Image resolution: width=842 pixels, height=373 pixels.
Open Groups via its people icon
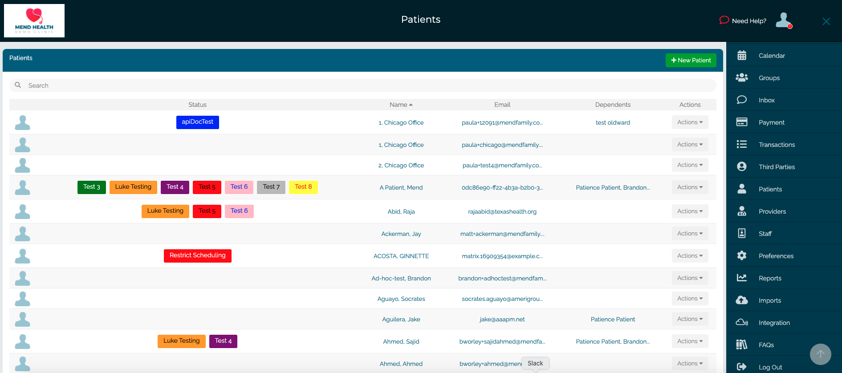pyautogui.click(x=742, y=78)
